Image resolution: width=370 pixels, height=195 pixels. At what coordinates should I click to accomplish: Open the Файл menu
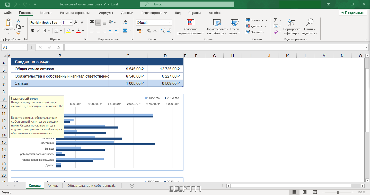pos(8,13)
